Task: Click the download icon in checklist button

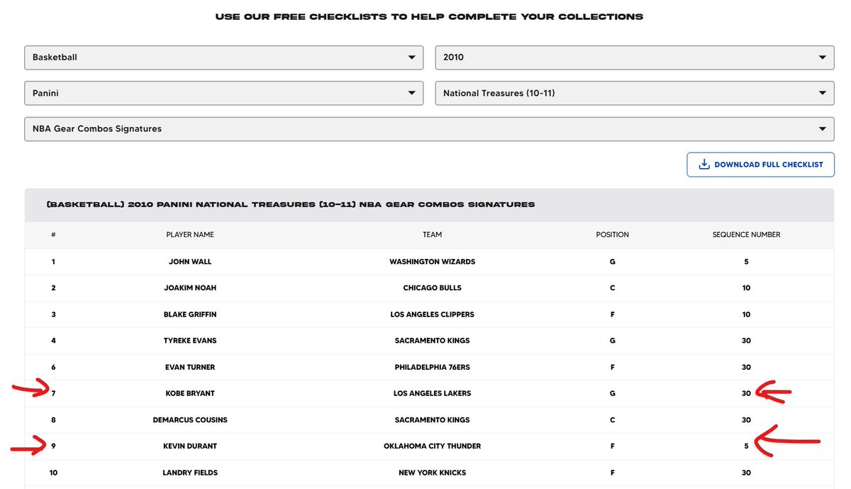Action: [704, 165]
